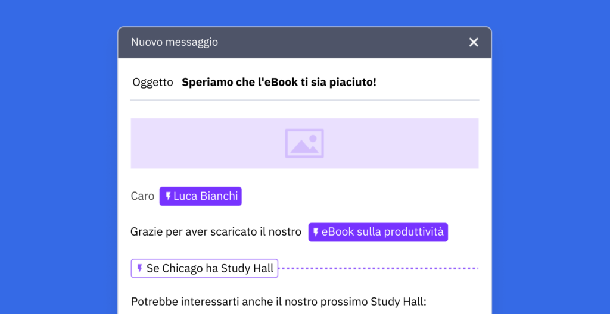Screen dimensions: 610x314
Task: Click the Potrebbe interessarti anche paragraph
Action: coord(279,302)
